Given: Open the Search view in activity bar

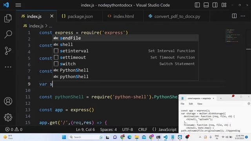Looking at the screenshot, I should (8, 34).
